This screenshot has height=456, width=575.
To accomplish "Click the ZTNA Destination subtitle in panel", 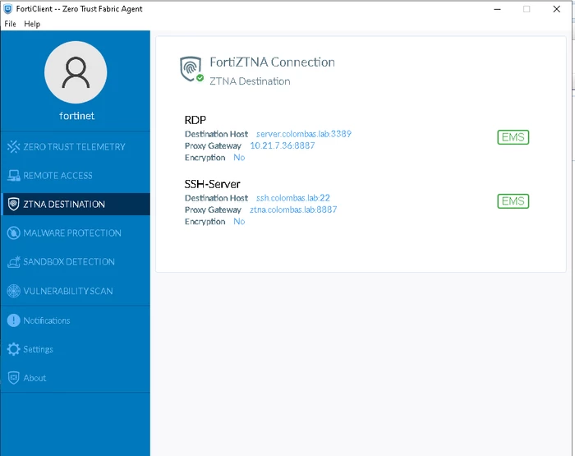I will [x=250, y=81].
